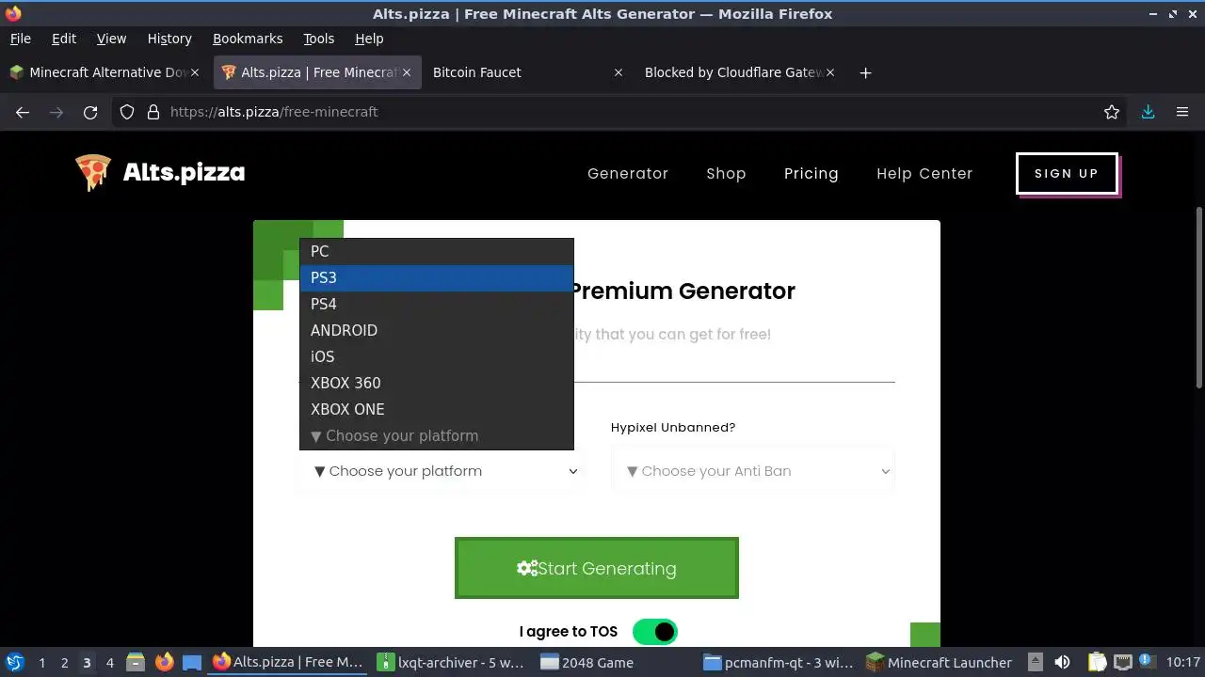Open the Choose your Anti Ban dropdown
Image resolution: width=1205 pixels, height=677 pixels.
click(753, 471)
